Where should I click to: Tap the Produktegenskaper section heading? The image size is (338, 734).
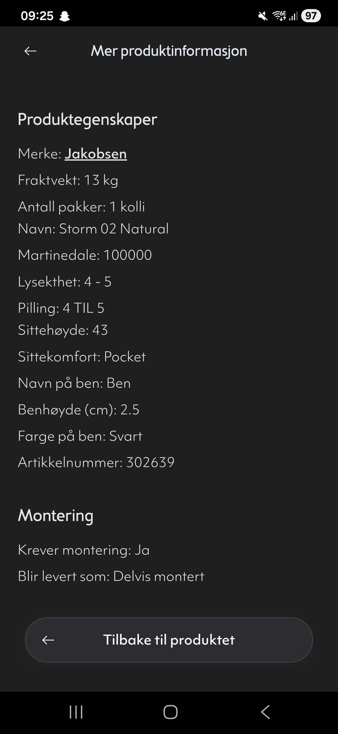87,119
